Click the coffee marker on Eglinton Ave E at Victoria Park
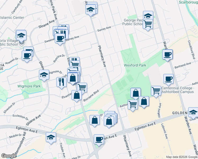The width and height of the screenshot is (198, 159). [99, 140]
